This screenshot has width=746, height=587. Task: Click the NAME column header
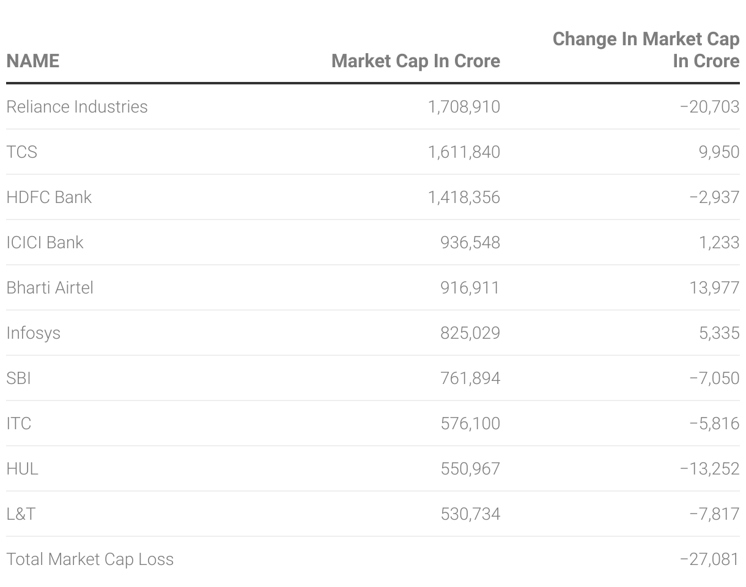[33, 61]
